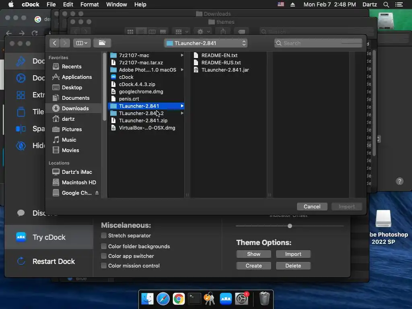The height and width of the screenshot is (309, 412).
Task: Open the cDock application menu
Action: coord(31,4)
